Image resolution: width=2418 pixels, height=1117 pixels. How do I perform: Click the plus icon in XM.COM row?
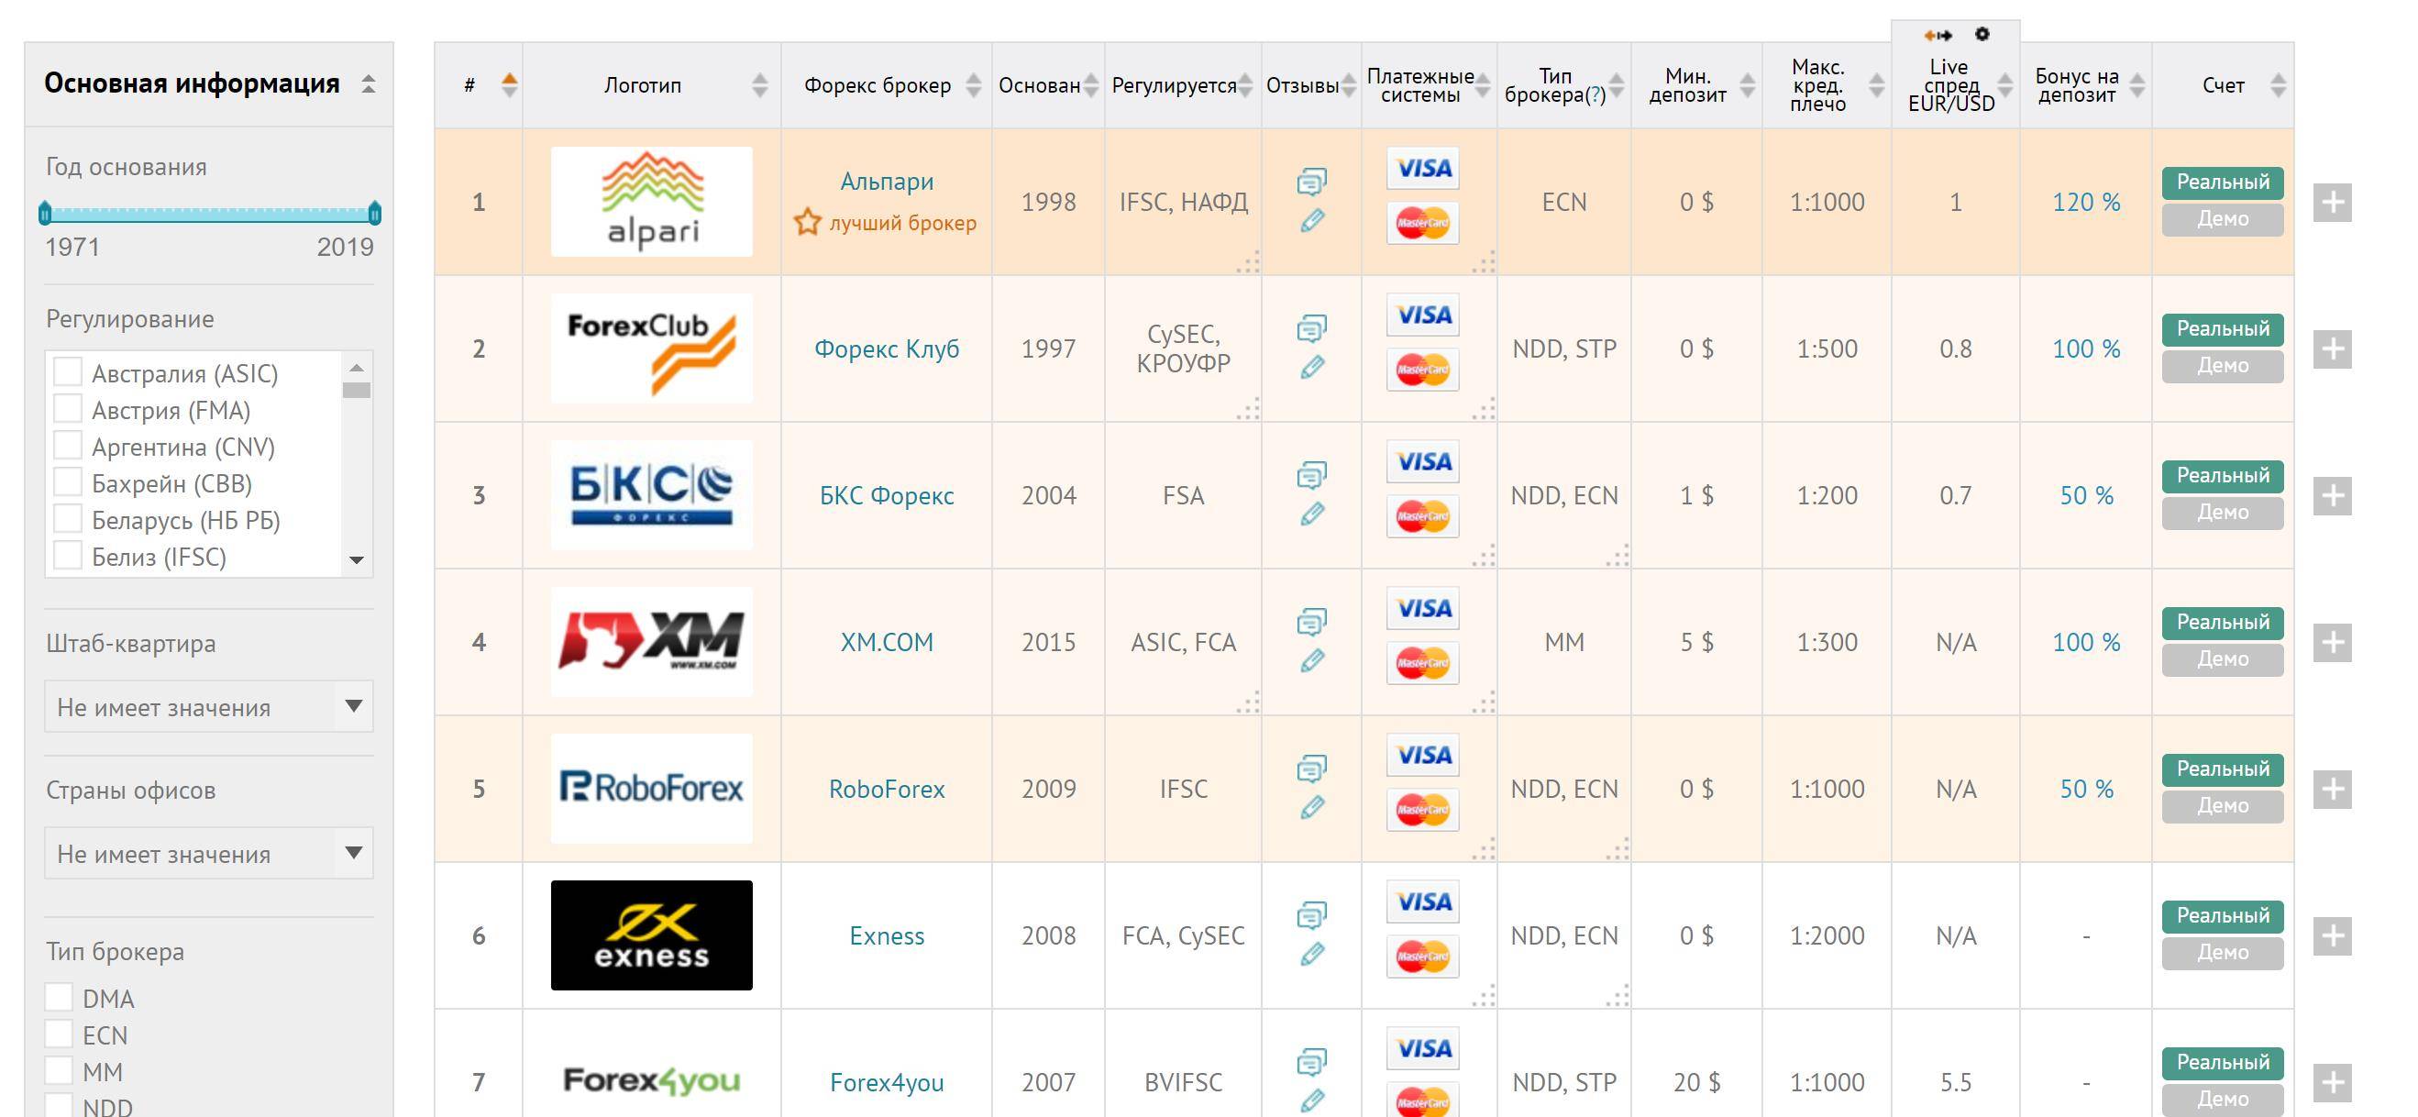pyautogui.click(x=2333, y=643)
